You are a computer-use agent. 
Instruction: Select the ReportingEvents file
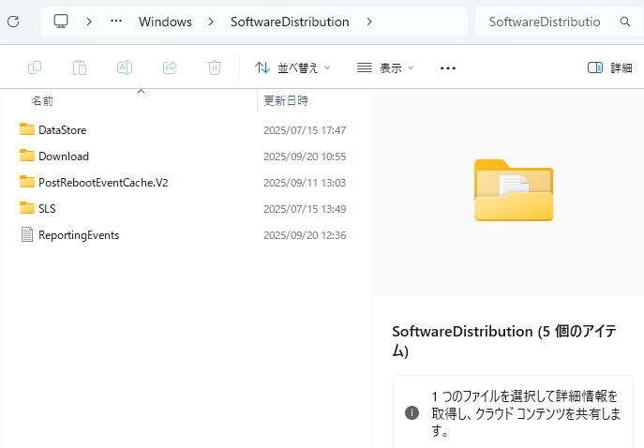coord(79,235)
